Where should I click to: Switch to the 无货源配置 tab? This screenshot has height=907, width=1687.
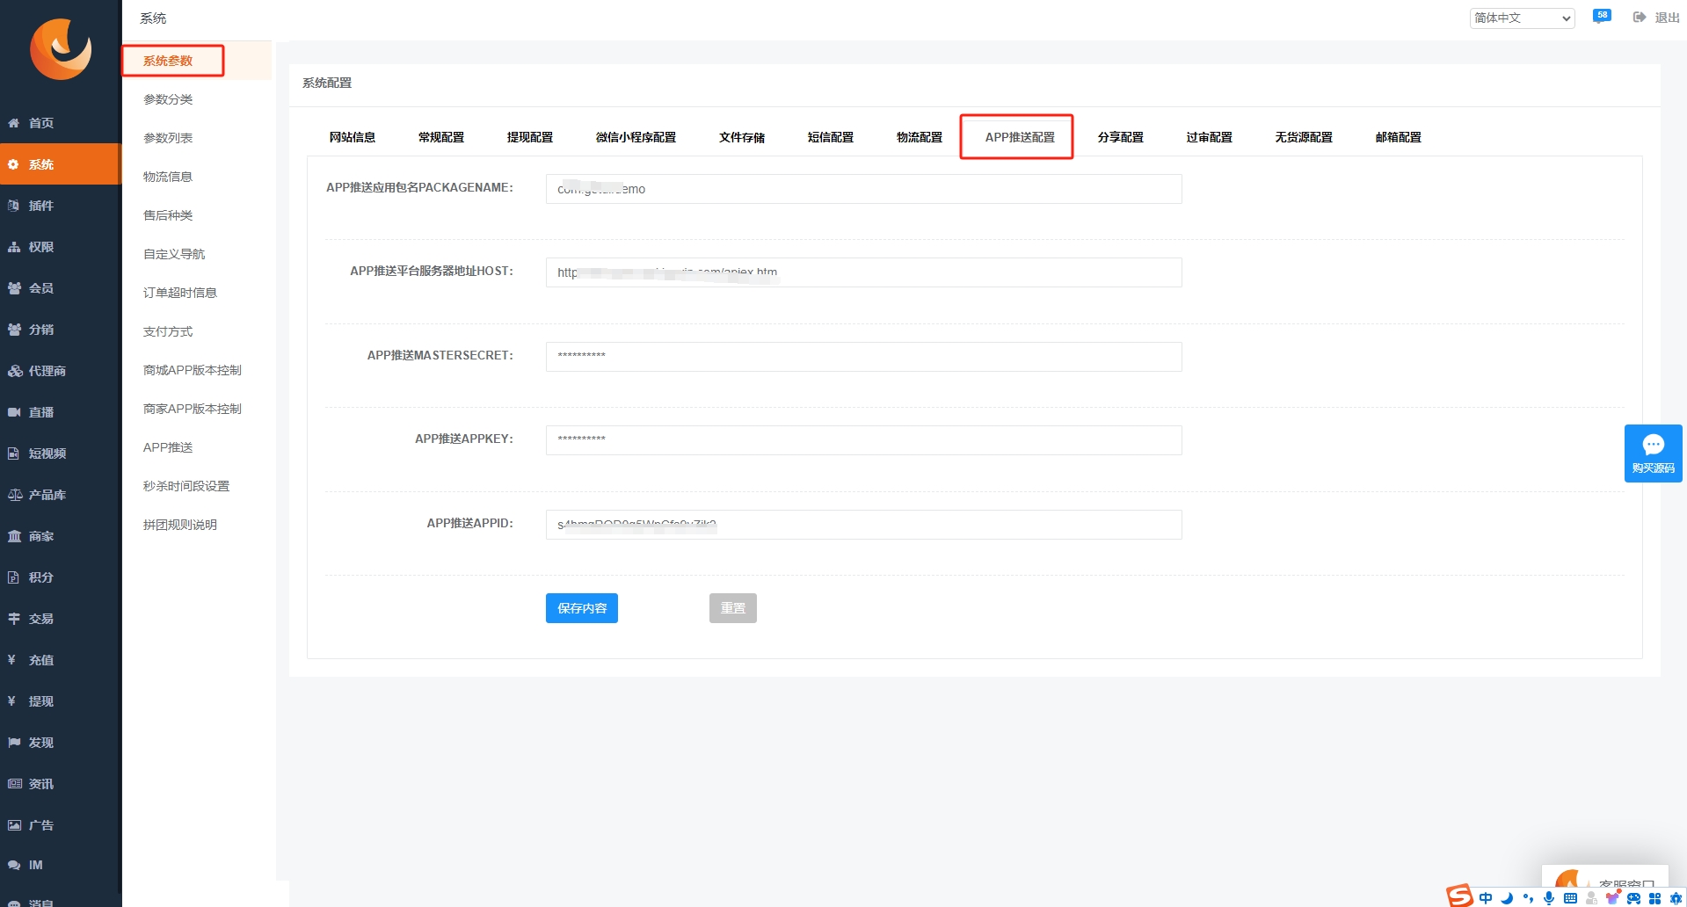click(x=1304, y=137)
